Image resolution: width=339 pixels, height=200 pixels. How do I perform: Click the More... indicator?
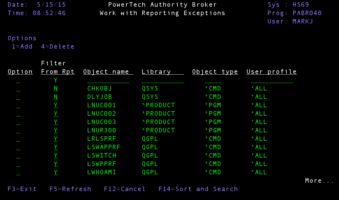click(x=319, y=181)
